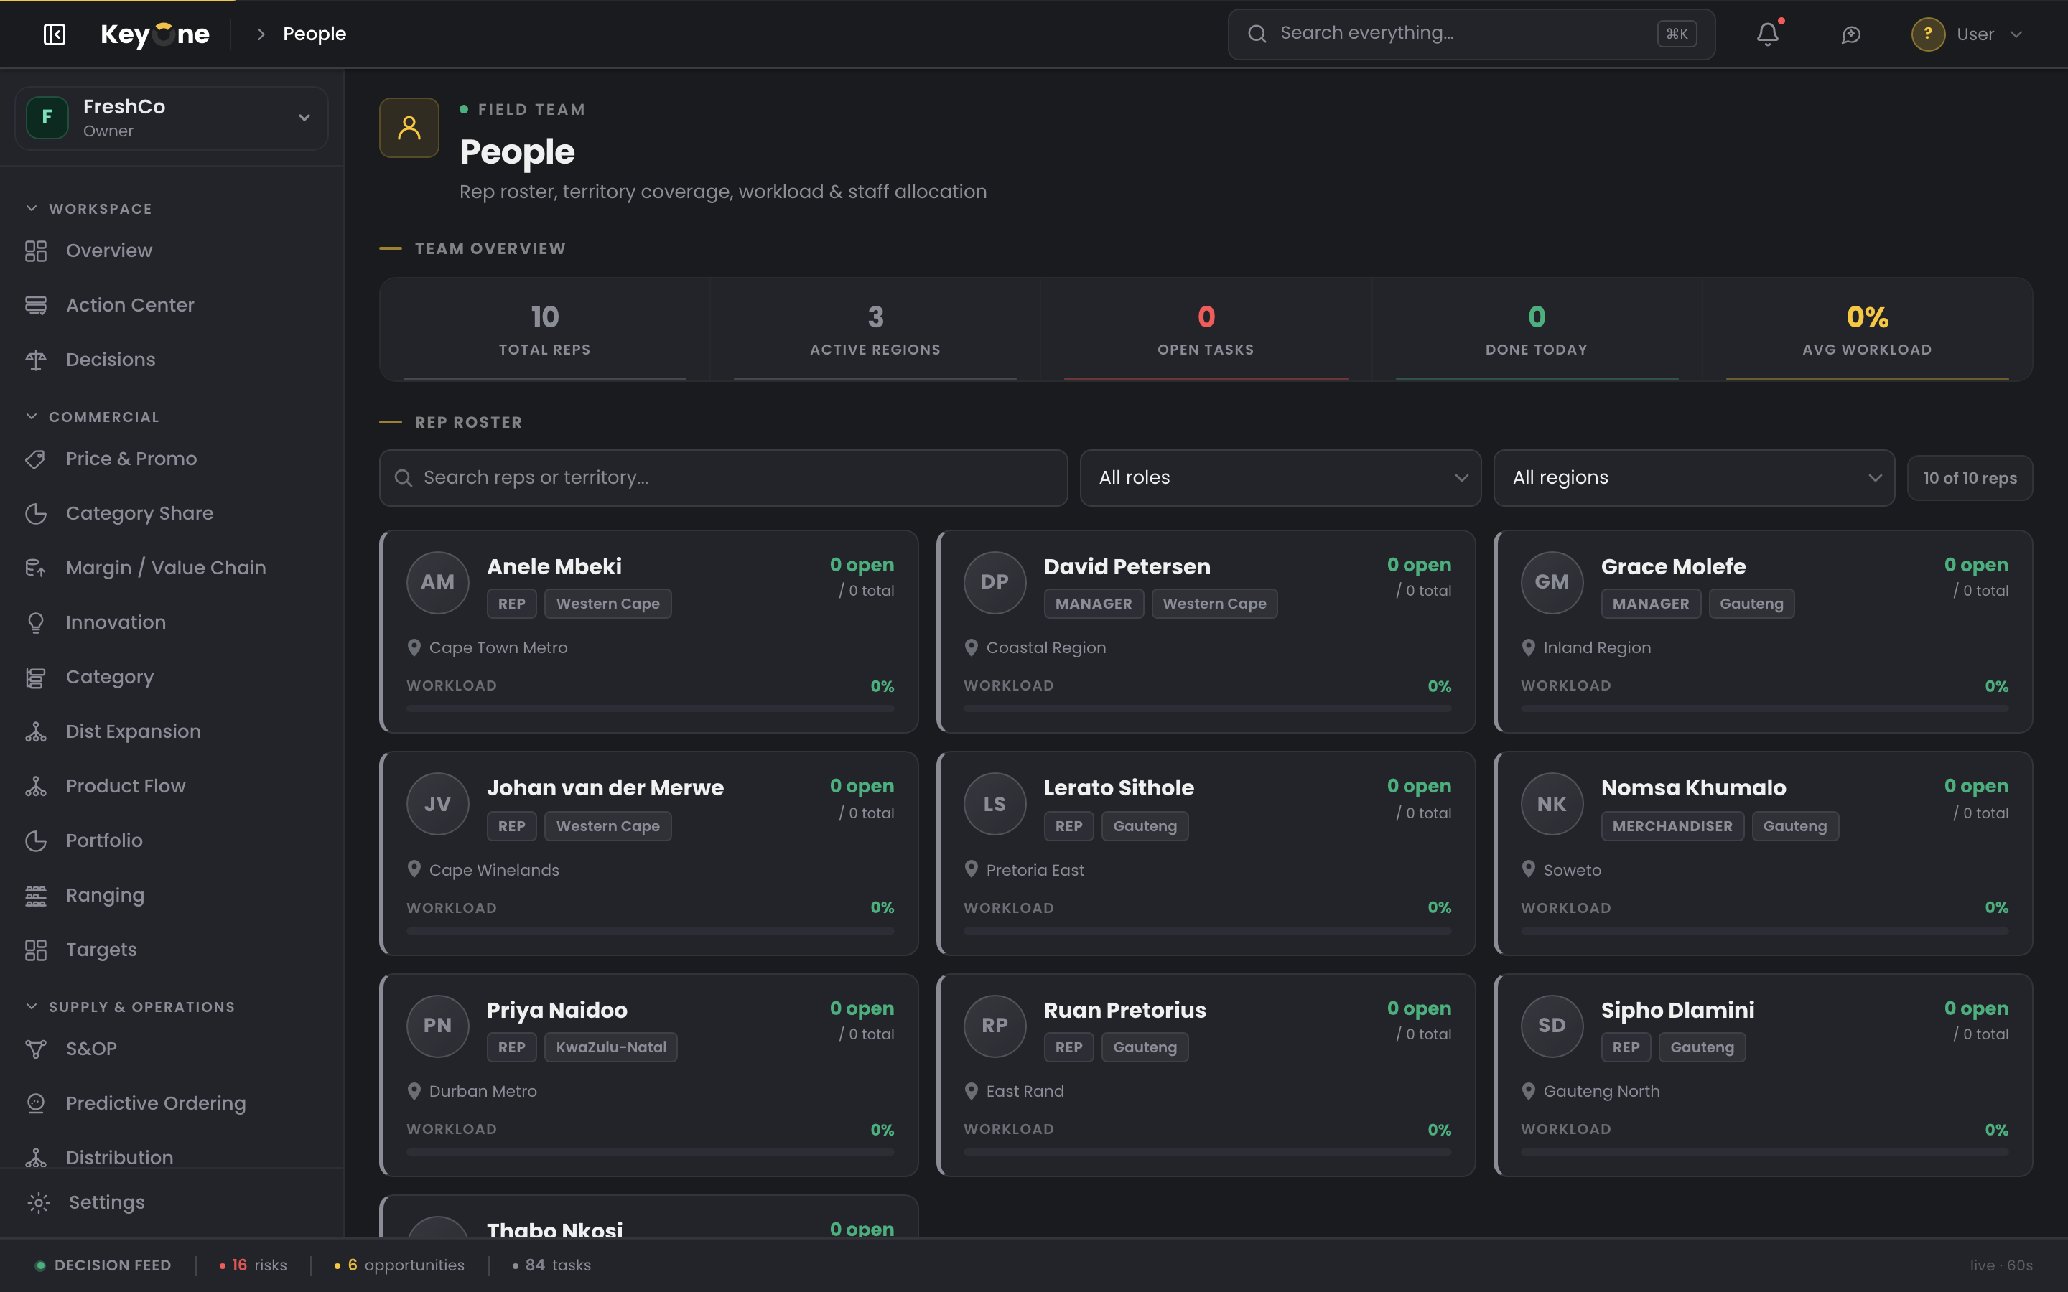Click the user avatar icon
This screenshot has height=1292, width=2068.
(x=1928, y=34)
